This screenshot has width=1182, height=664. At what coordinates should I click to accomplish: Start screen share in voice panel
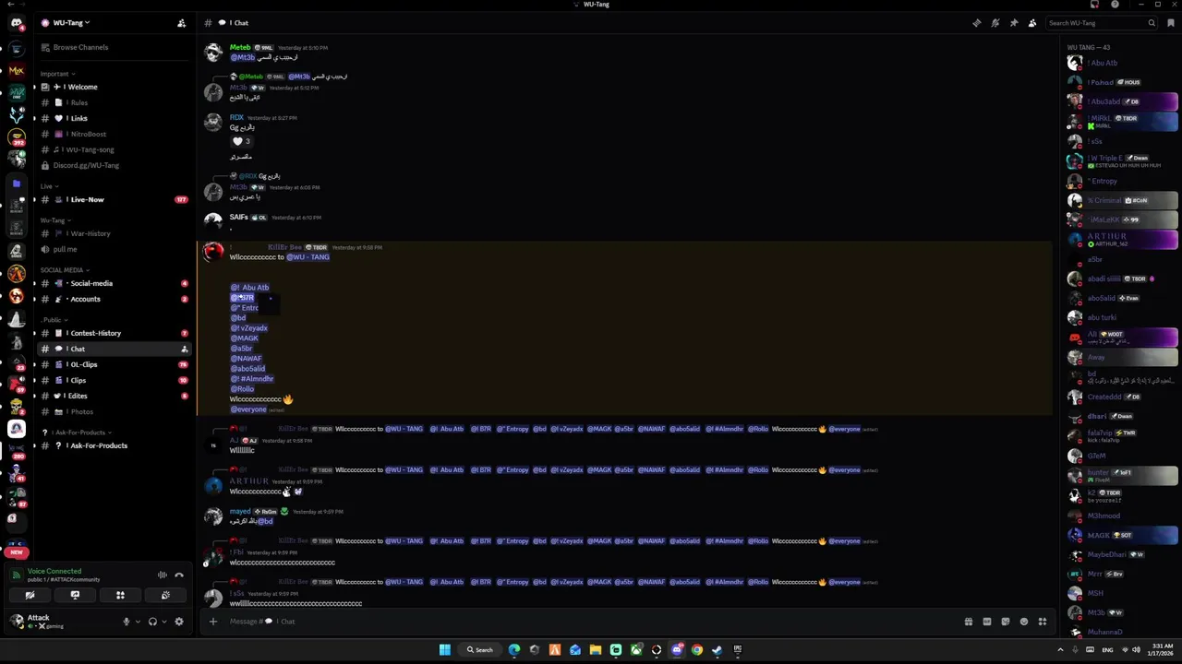pyautogui.click(x=75, y=595)
